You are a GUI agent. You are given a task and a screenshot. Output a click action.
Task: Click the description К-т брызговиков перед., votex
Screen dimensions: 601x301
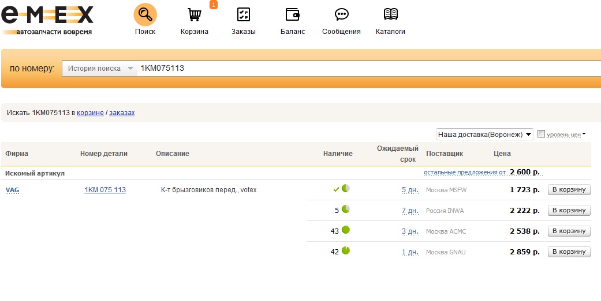208,190
